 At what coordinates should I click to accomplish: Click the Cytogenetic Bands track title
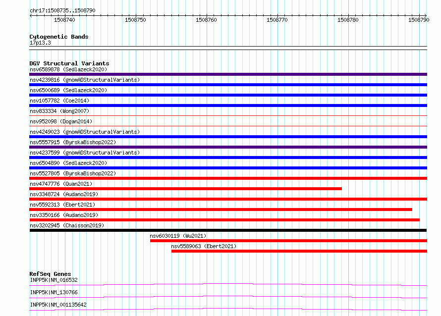point(59,37)
